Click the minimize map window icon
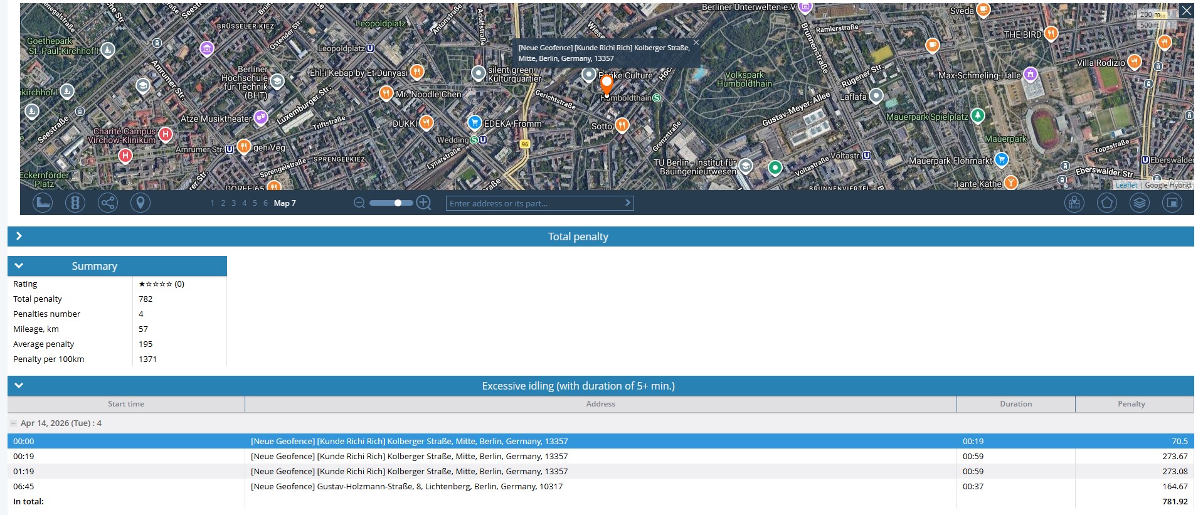Image resolution: width=1203 pixels, height=515 pixels. pyautogui.click(x=1172, y=203)
